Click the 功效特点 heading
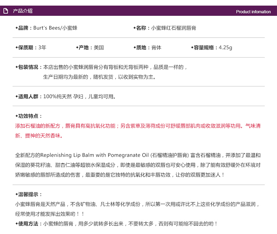The width and height of the screenshot is (277, 234). tap(28, 116)
